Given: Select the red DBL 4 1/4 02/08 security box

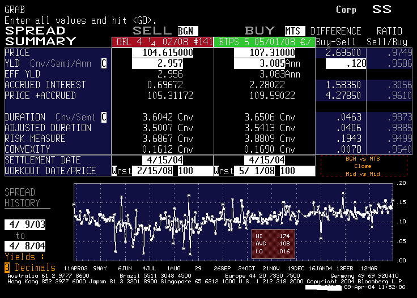Looking at the screenshot, I should point(161,41).
